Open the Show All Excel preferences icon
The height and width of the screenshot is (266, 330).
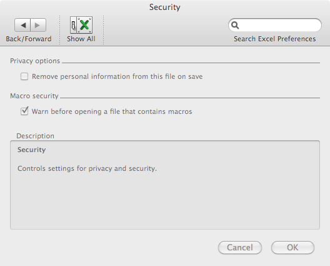tap(81, 25)
